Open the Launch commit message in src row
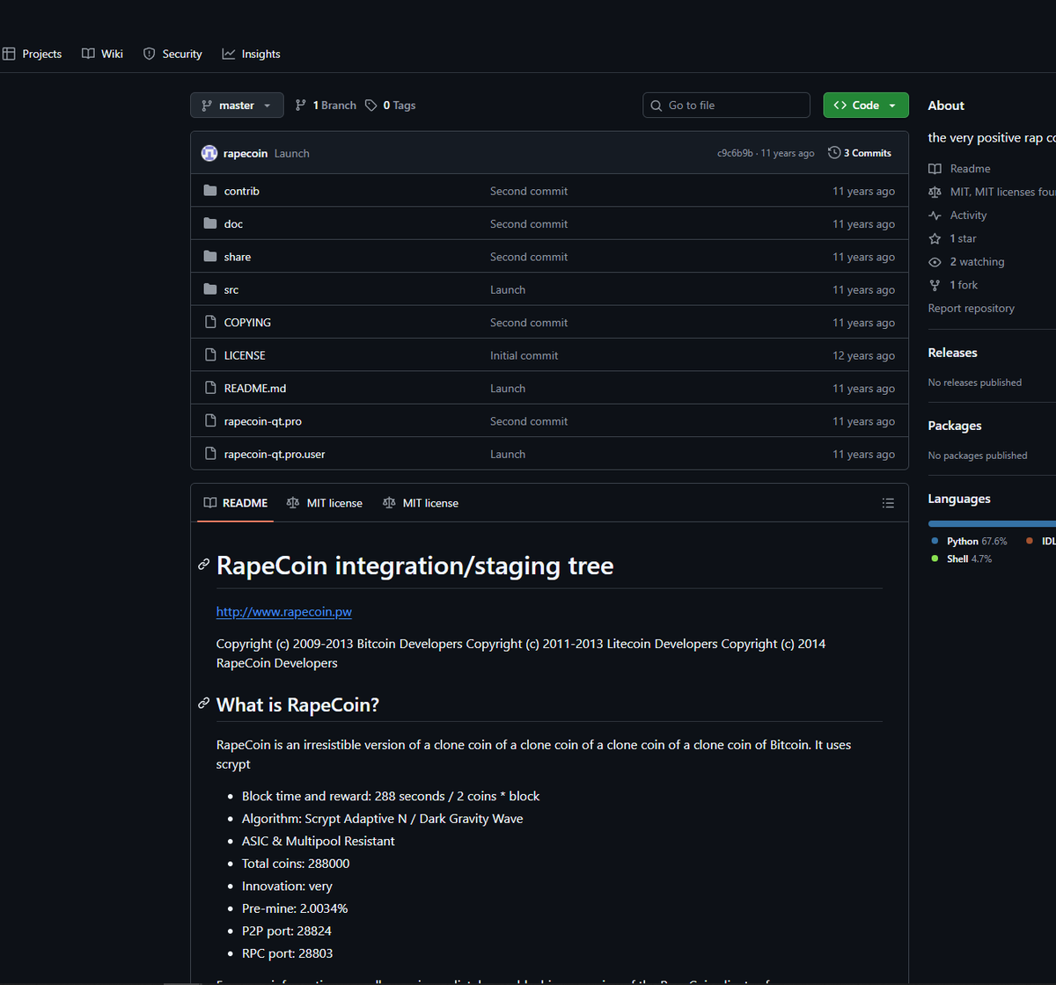 508,290
